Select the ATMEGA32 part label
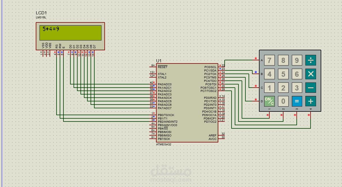 click(x=164, y=144)
